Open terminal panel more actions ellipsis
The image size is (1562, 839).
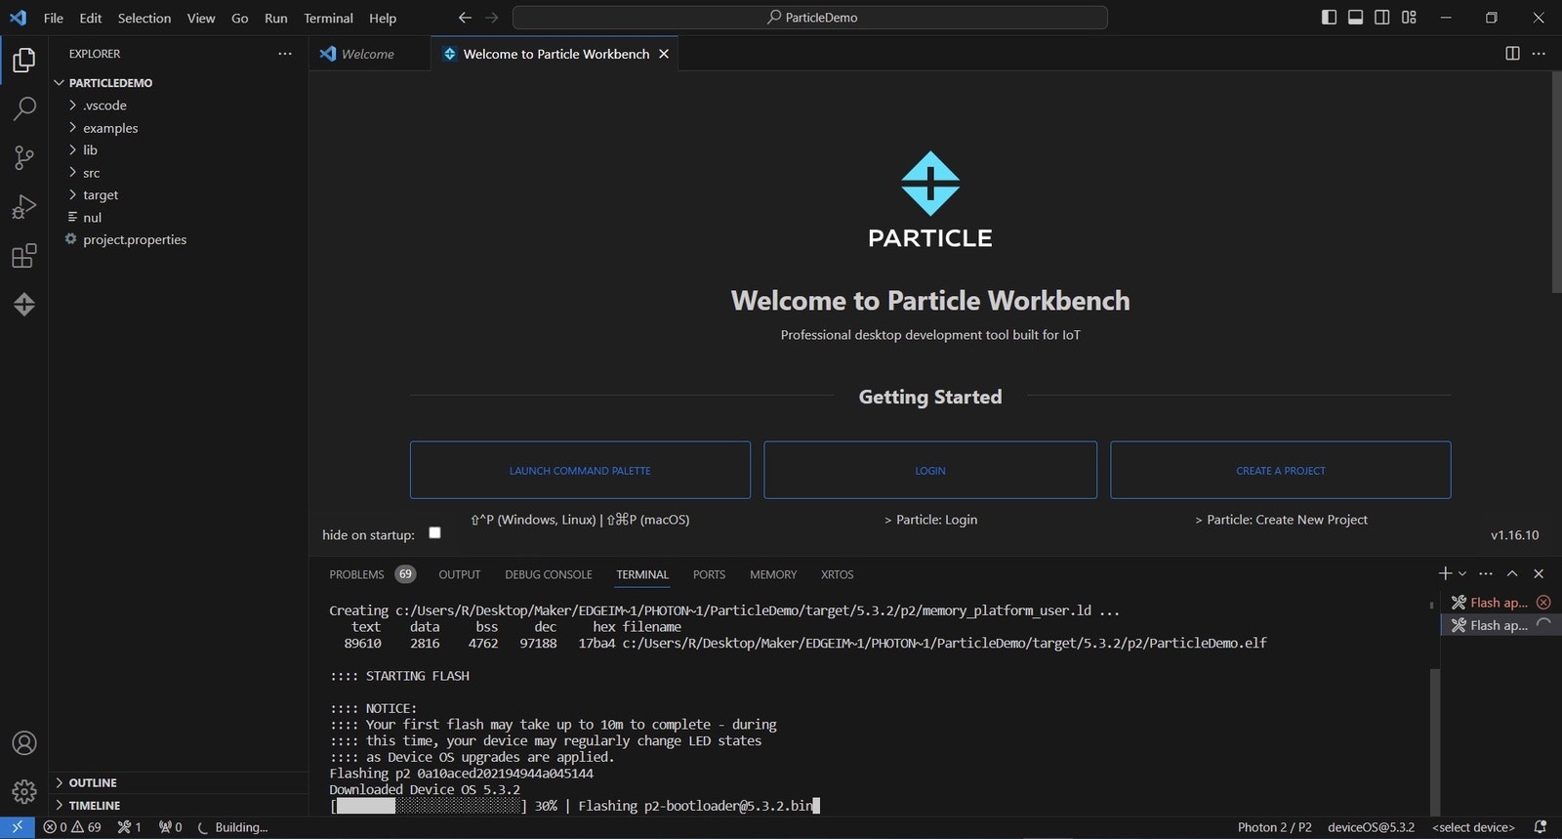point(1486,573)
